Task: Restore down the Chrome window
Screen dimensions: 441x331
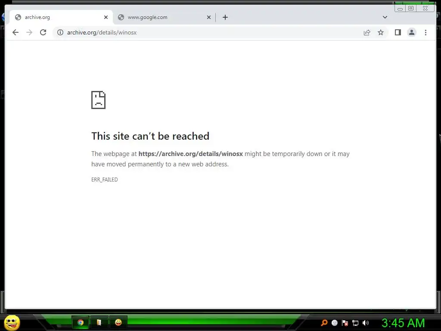Action: click(411, 8)
